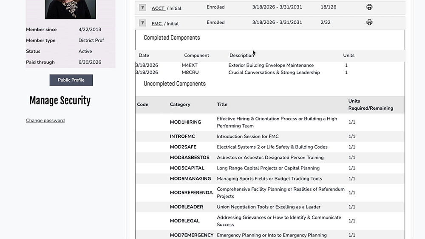Click Union Negotiation Tools title
The width and height of the screenshot is (425, 239).
(269, 207)
